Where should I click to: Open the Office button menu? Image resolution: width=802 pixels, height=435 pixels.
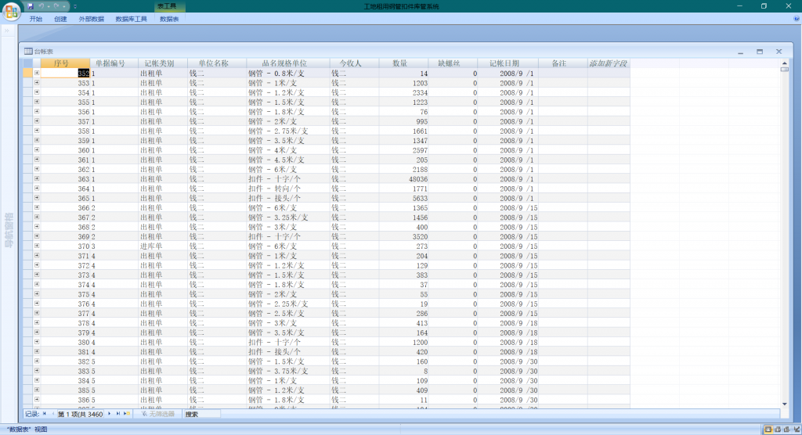pos(12,9)
